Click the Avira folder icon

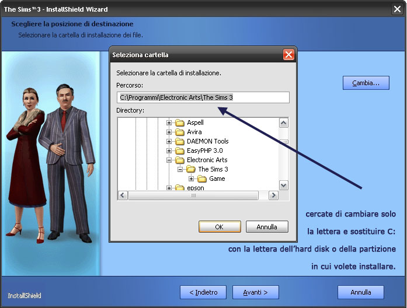(180, 132)
